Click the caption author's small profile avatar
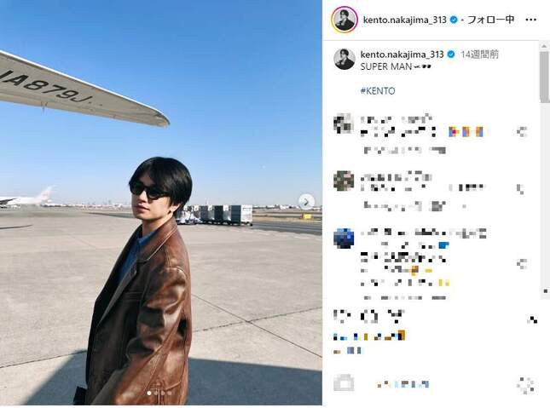Viewport: 550px width, 408px height. (344, 59)
